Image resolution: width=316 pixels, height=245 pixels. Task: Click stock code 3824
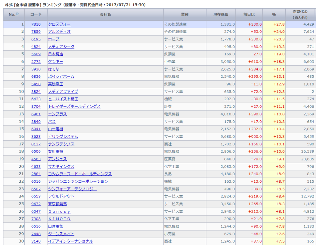click(x=36, y=92)
